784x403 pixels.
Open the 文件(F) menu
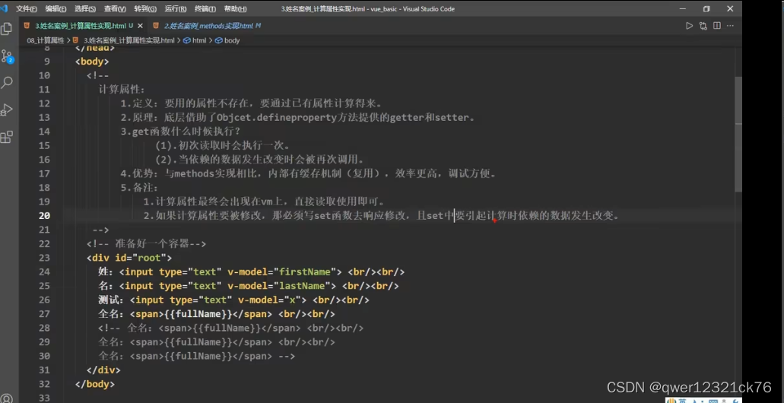pyautogui.click(x=27, y=9)
